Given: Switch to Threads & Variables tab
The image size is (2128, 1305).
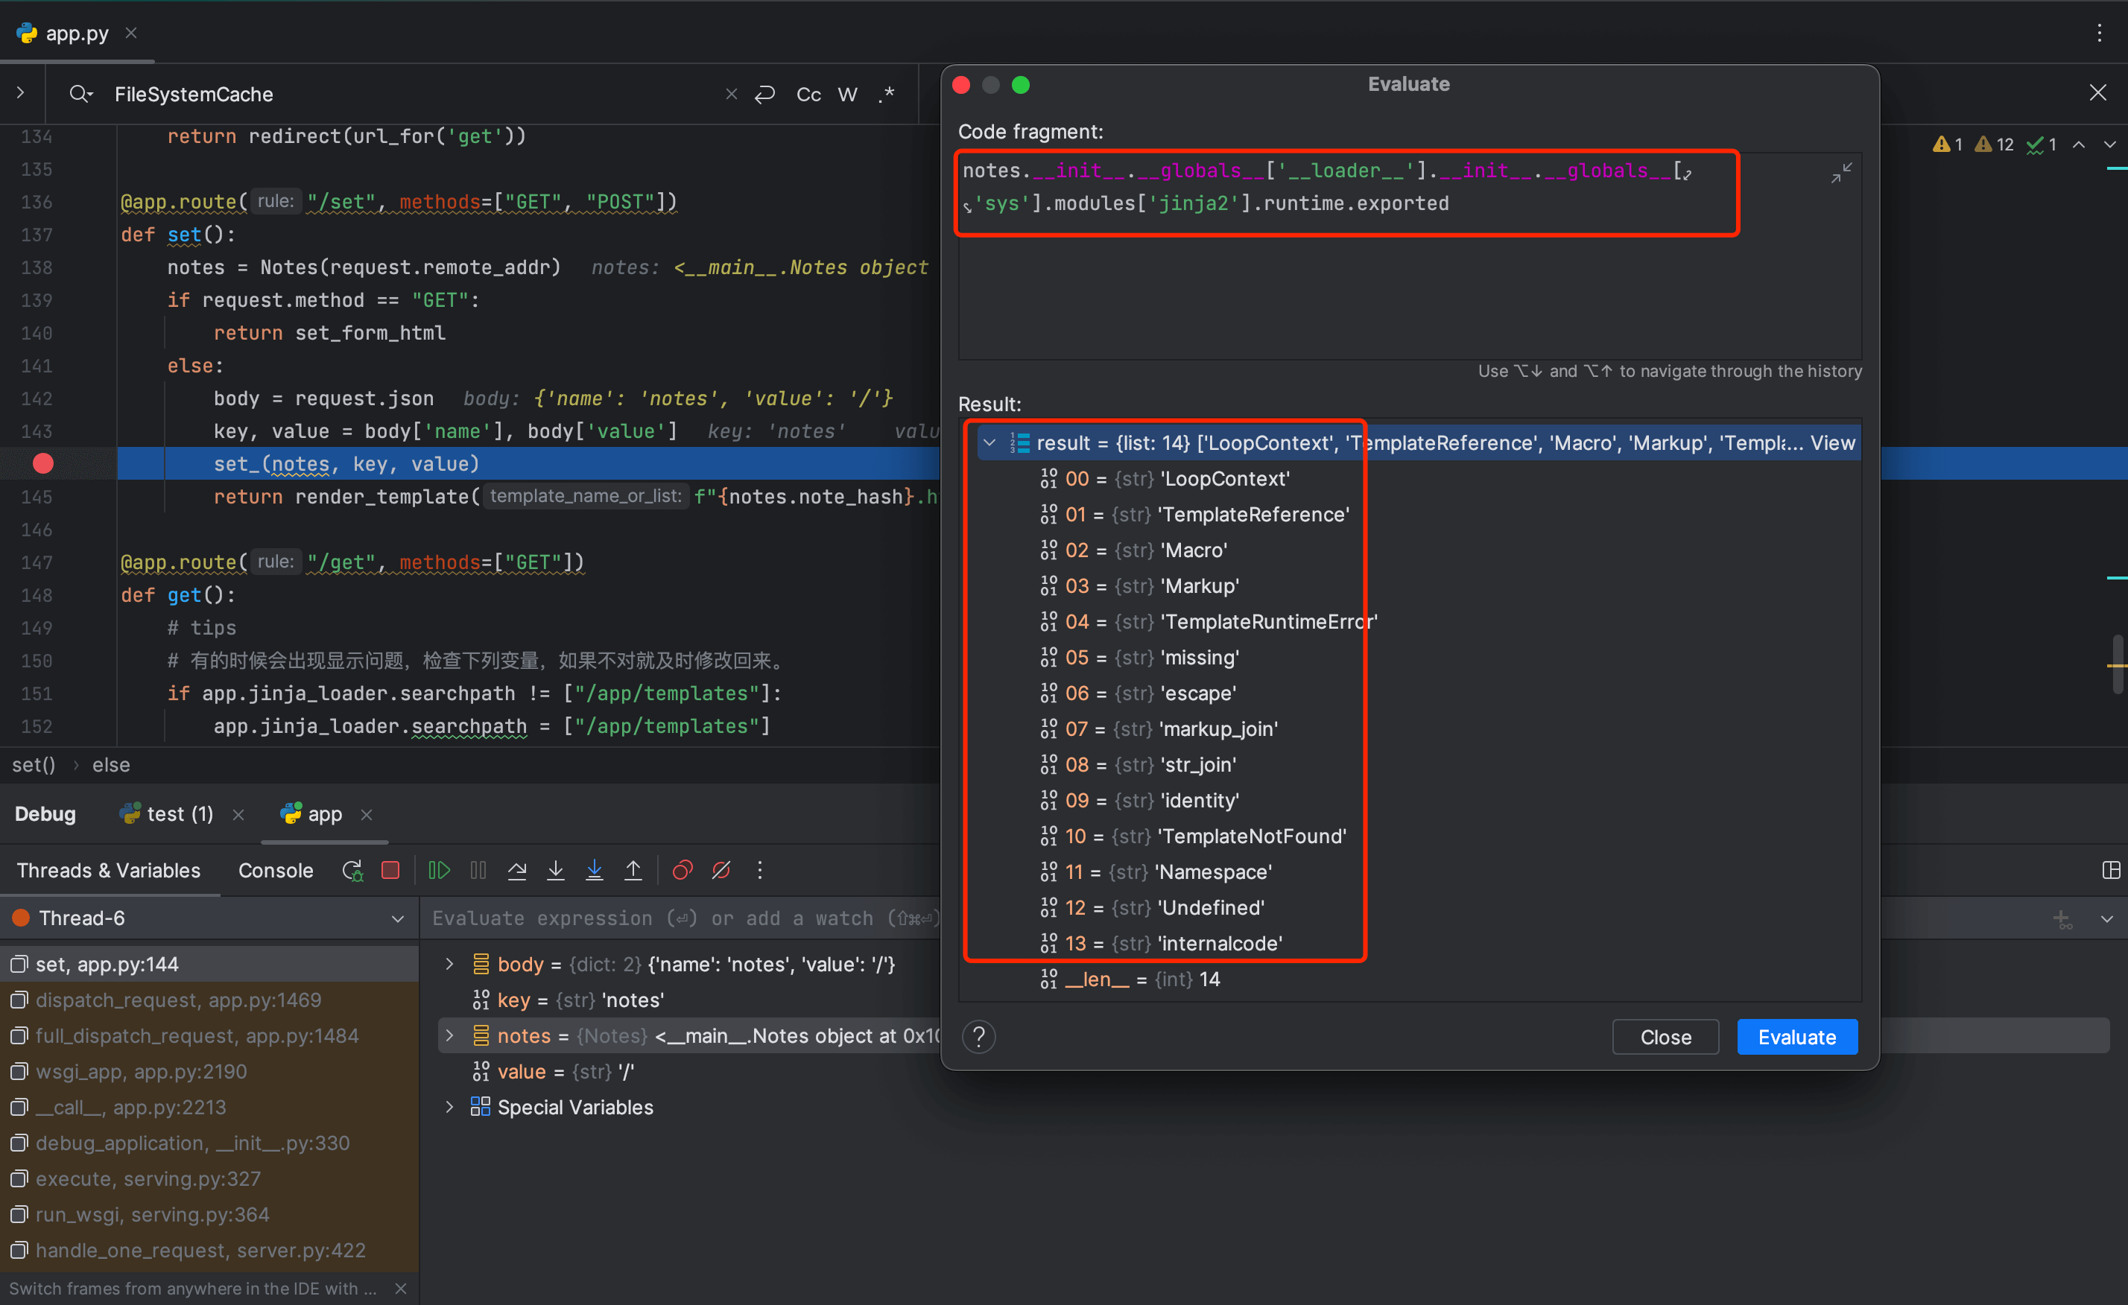Looking at the screenshot, I should 109,870.
